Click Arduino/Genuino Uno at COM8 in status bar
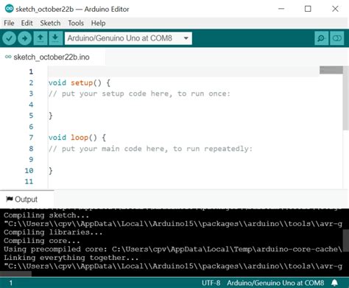 pyautogui.click(x=275, y=283)
